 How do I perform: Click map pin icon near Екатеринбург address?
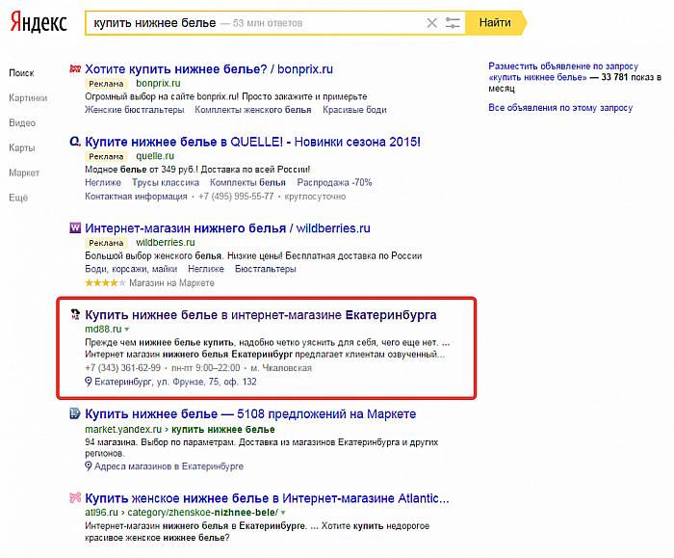[x=89, y=382]
